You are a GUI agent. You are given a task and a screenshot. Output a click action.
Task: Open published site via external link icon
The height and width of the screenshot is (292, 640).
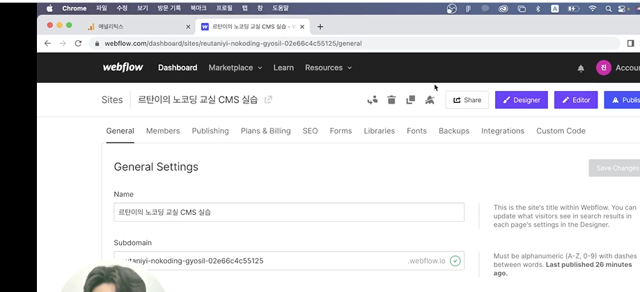(268, 100)
